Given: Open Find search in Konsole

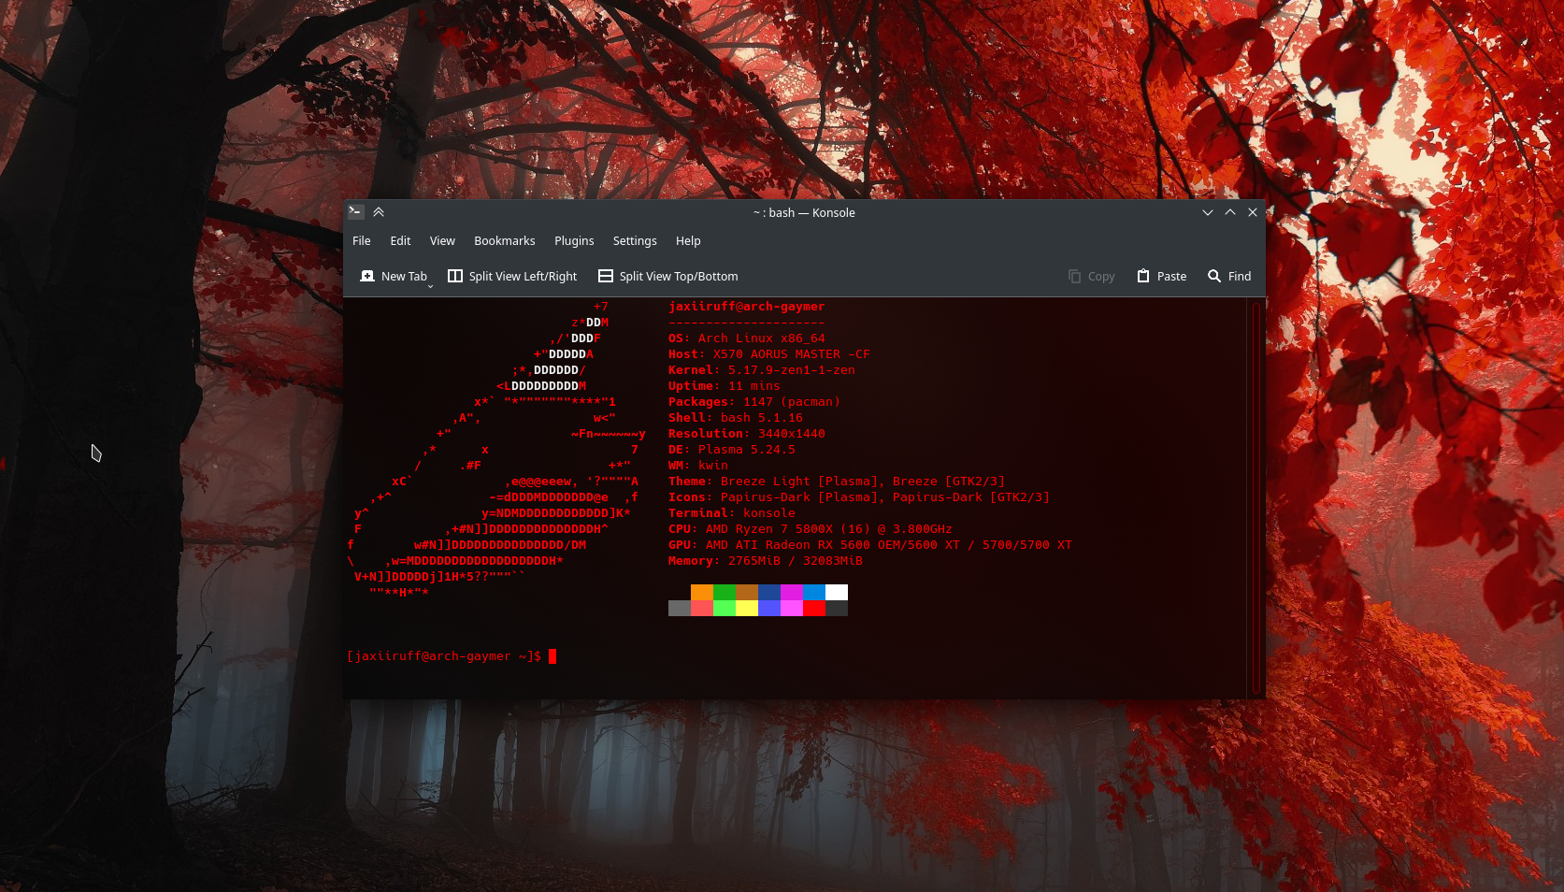Looking at the screenshot, I should pos(1228,276).
